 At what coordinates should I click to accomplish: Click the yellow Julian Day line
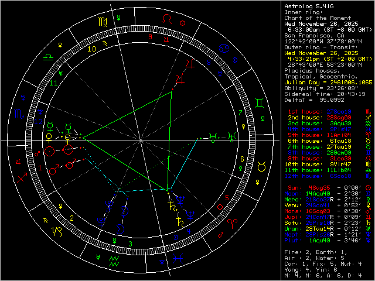pos(327,83)
